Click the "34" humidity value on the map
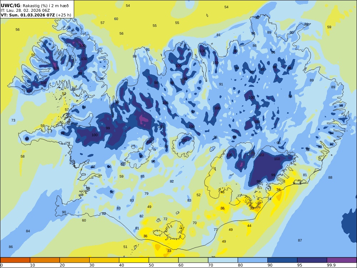The width and height of the screenshot is (357, 268). coord(278,190)
